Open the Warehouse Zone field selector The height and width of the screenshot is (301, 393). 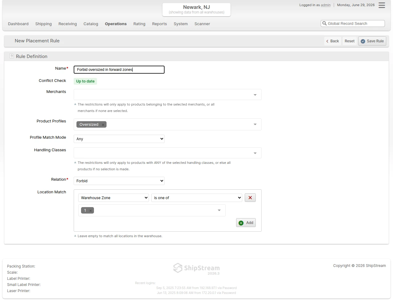pos(114,198)
